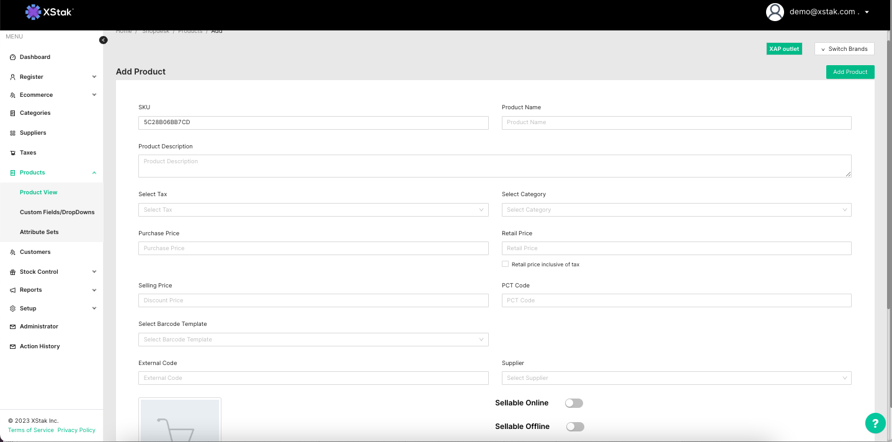Click the Dashboard icon in sidebar
The height and width of the screenshot is (442, 892).
(x=13, y=57)
